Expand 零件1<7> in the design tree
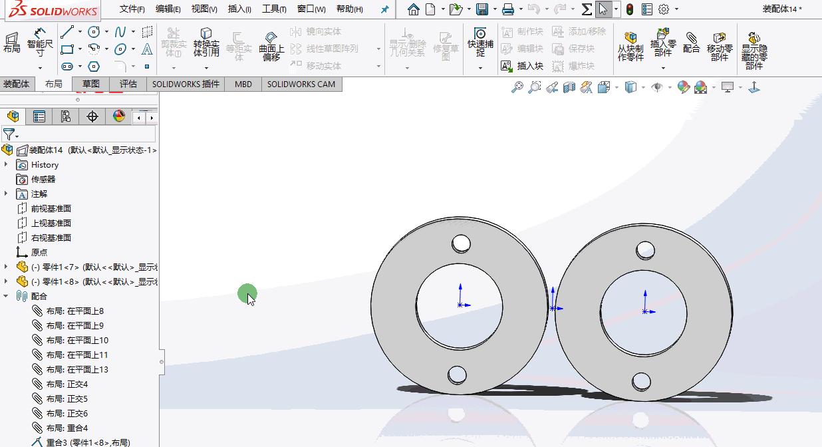 tap(5, 265)
